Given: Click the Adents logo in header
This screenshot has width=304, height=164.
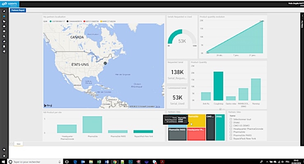Looking at the screenshot, I should point(9,4).
